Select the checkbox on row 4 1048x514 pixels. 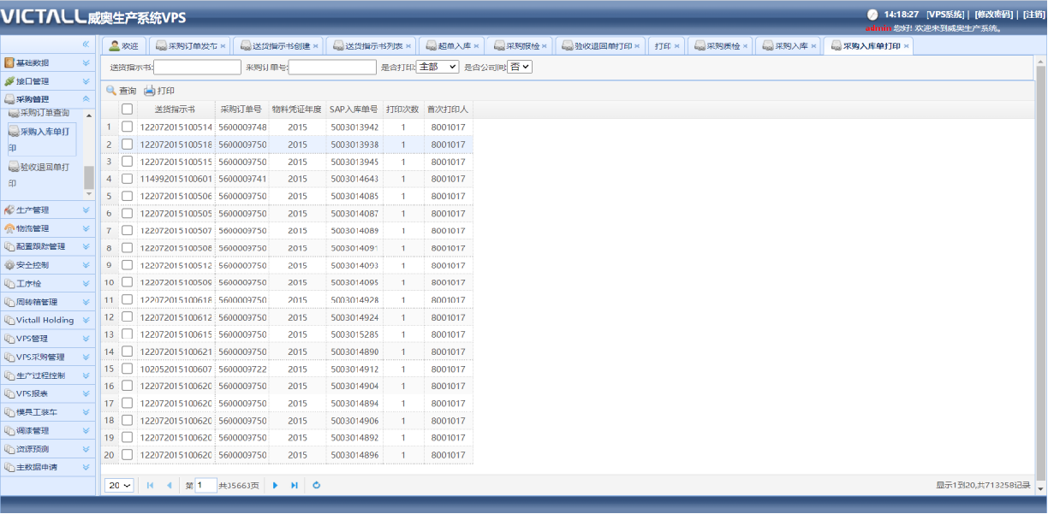[x=127, y=179]
